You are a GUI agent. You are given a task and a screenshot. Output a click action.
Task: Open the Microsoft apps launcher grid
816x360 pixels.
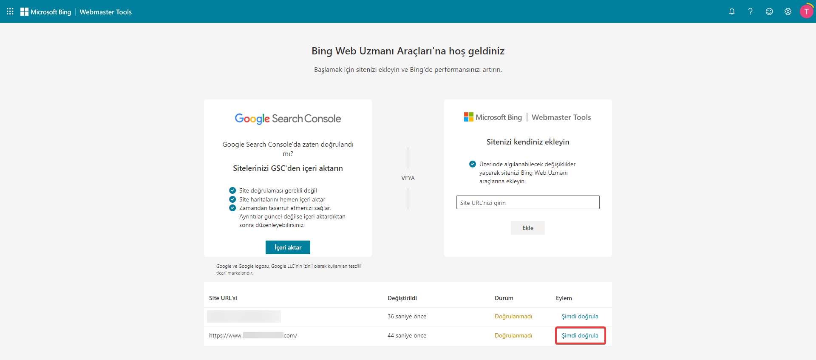[10, 11]
